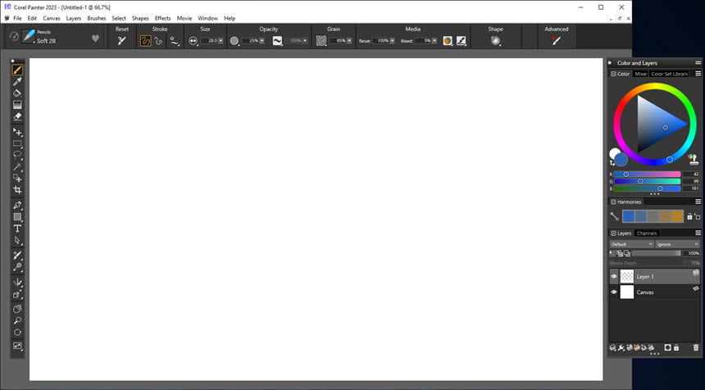Screen dimensions: 705x390
Task: Swap main and additional colors
Action: pyautogui.click(x=612, y=161)
